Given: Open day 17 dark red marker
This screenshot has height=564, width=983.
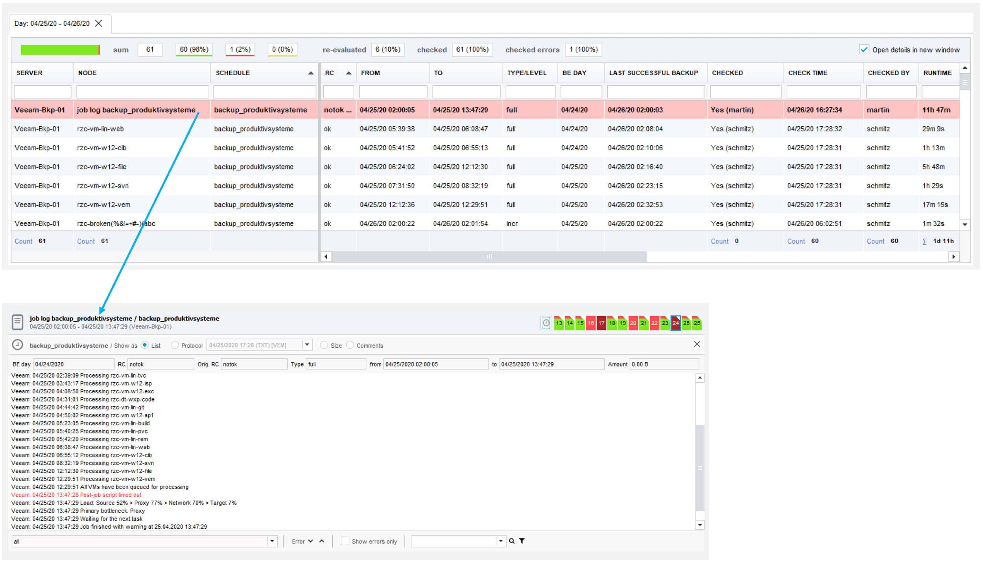Looking at the screenshot, I should [x=601, y=323].
